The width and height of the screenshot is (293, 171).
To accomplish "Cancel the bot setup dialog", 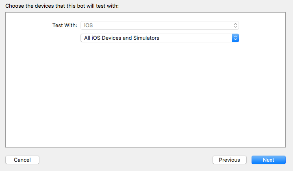I will coord(22,160).
